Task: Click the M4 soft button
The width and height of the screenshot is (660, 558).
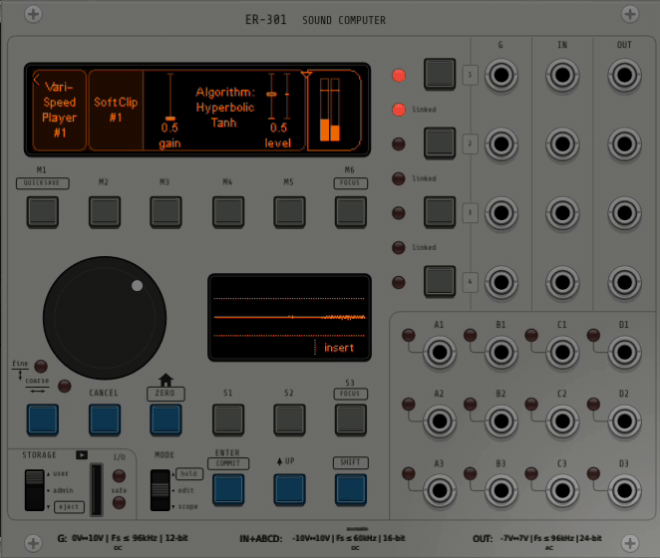Action: click(227, 211)
